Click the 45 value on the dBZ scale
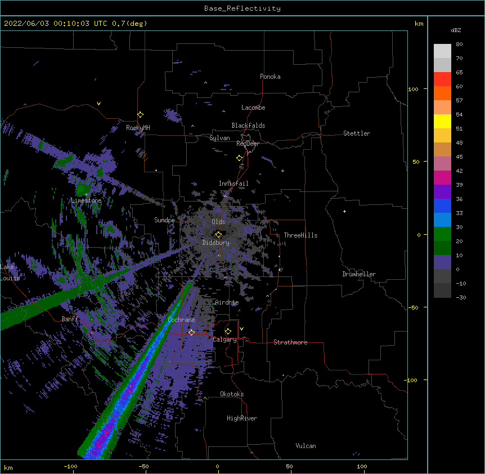The height and width of the screenshot is (474, 485). pos(459,157)
